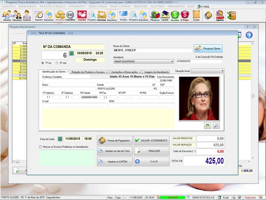Open the FERRAMENTAS menu
Viewport: 266px width, 200px height.
click(176, 6)
